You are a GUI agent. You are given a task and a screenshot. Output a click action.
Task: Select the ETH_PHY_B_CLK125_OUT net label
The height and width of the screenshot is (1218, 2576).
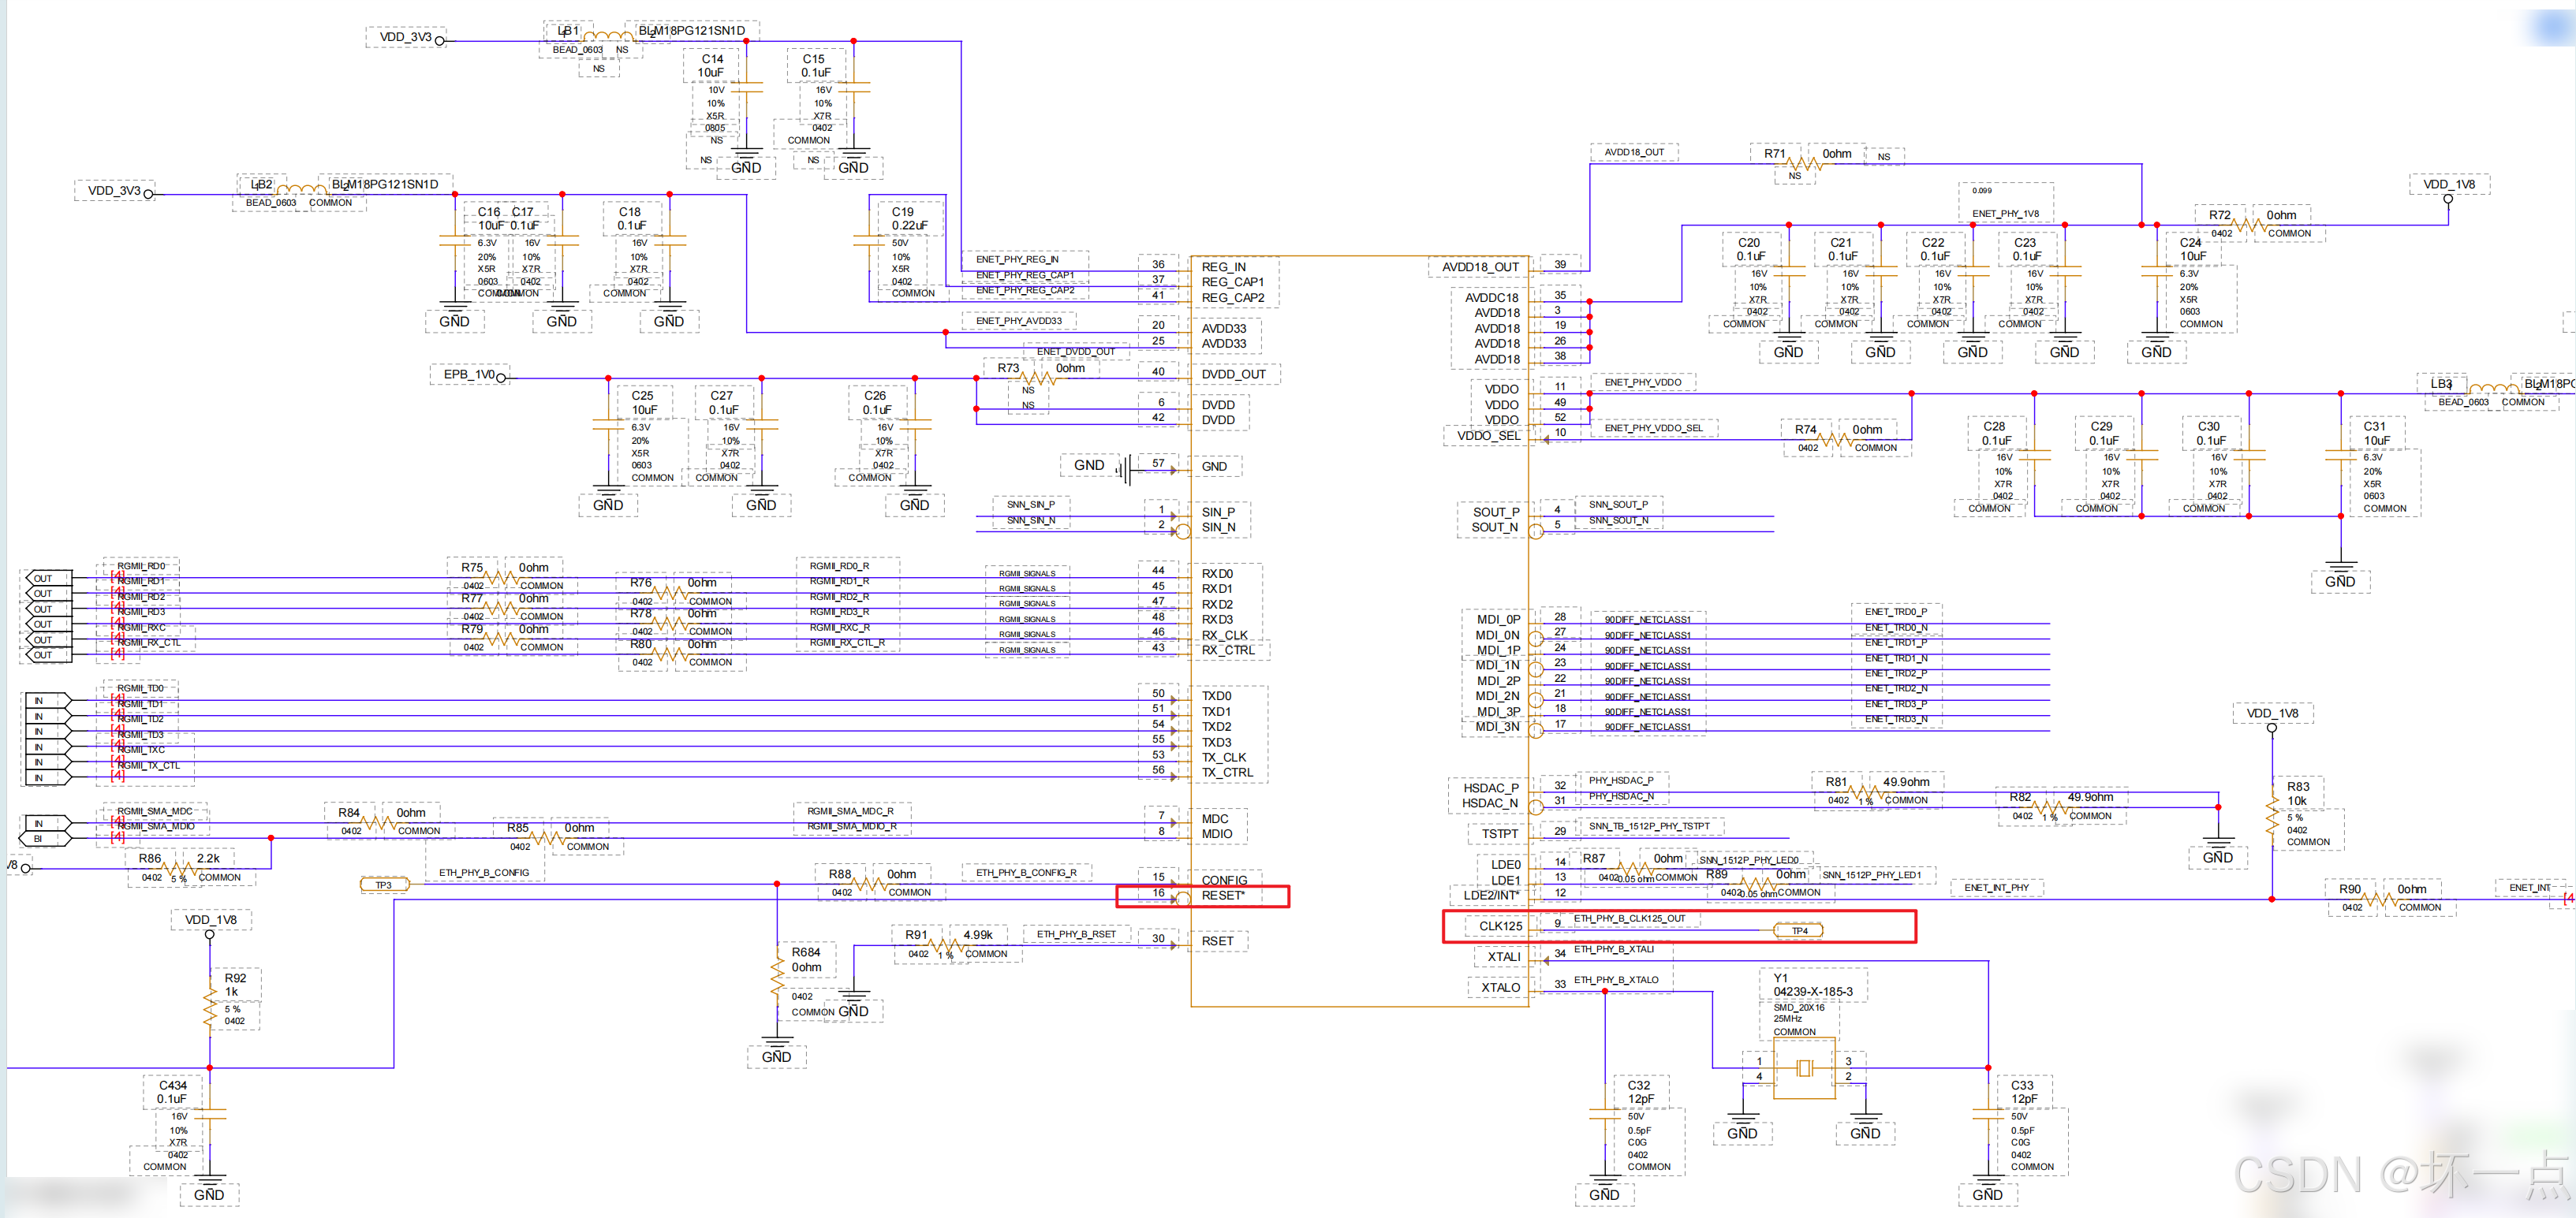pos(1629,918)
